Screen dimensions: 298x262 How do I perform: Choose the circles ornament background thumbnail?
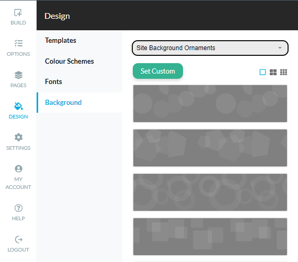tap(210, 103)
